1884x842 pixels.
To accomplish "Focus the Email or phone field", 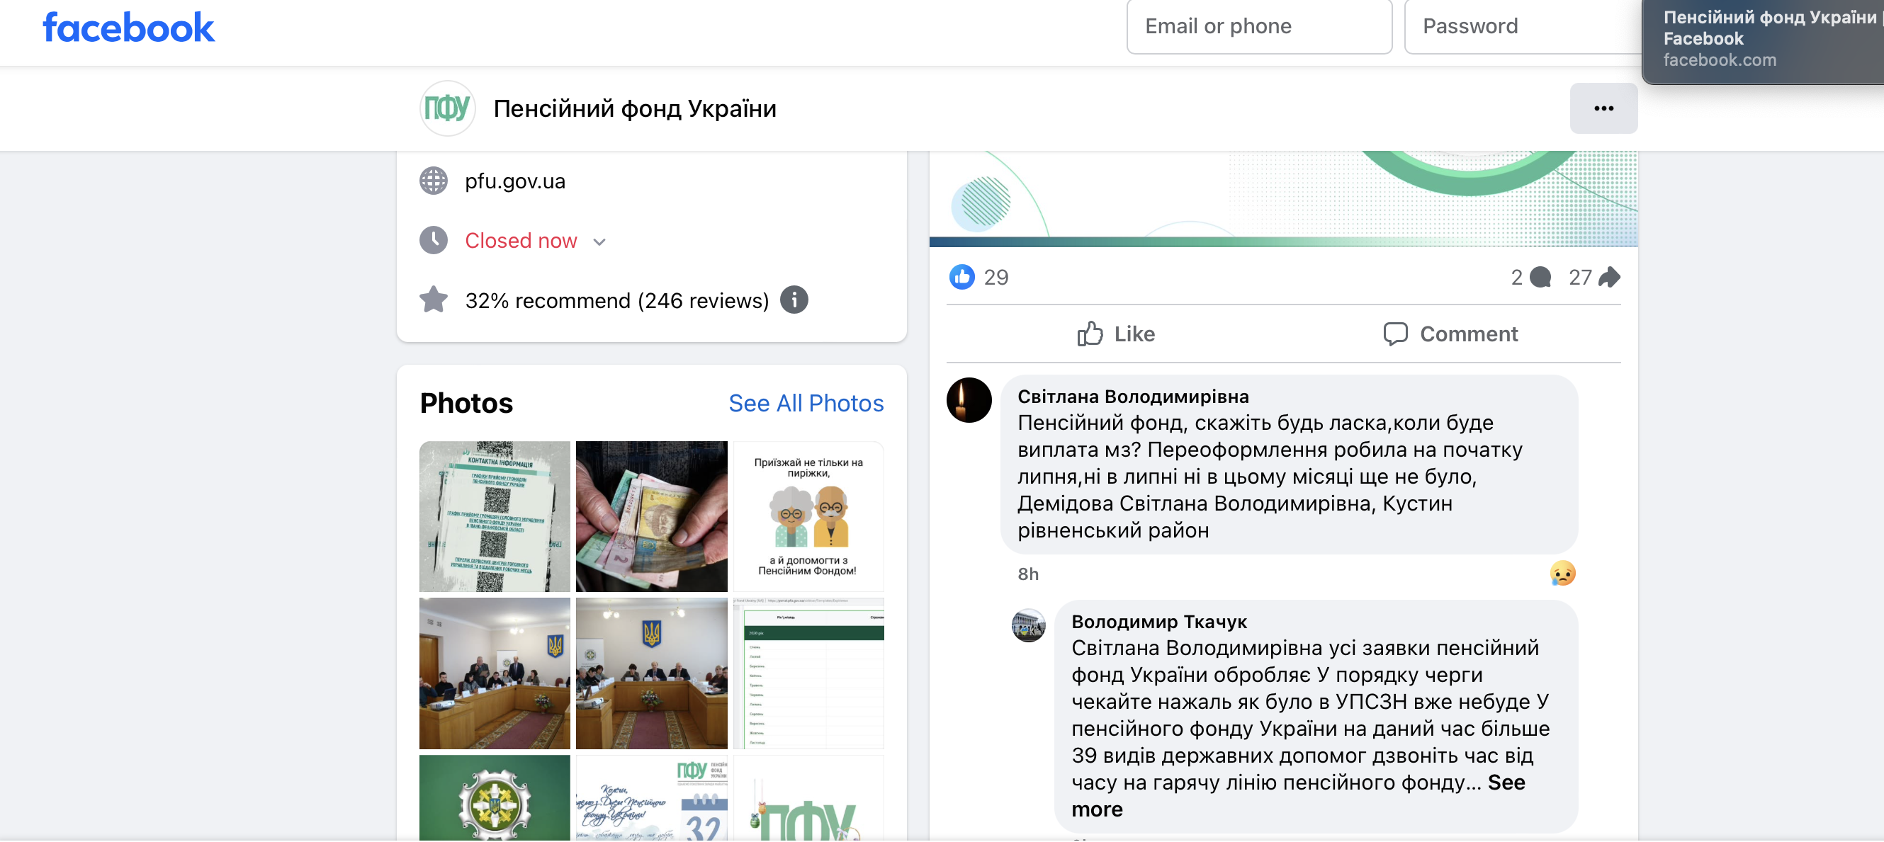I will pos(1258,26).
